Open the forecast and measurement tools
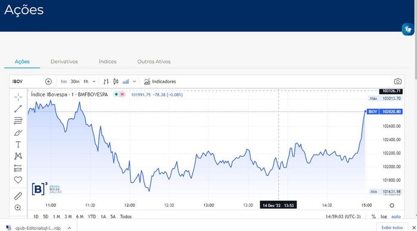This screenshot has height=231, width=417. pyautogui.click(x=18, y=168)
